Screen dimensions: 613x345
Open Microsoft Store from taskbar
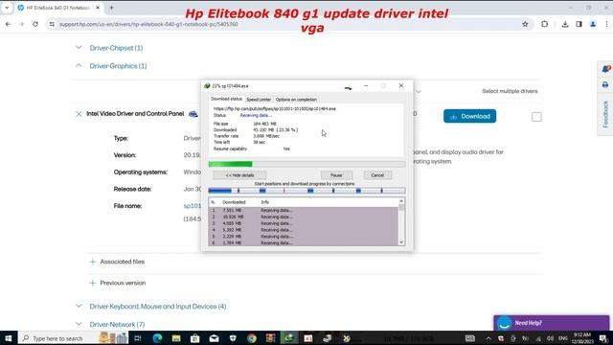pyautogui.click(x=195, y=338)
